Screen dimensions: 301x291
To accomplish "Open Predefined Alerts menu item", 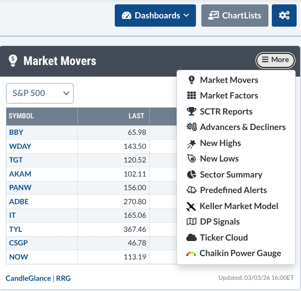I will (x=236, y=190).
